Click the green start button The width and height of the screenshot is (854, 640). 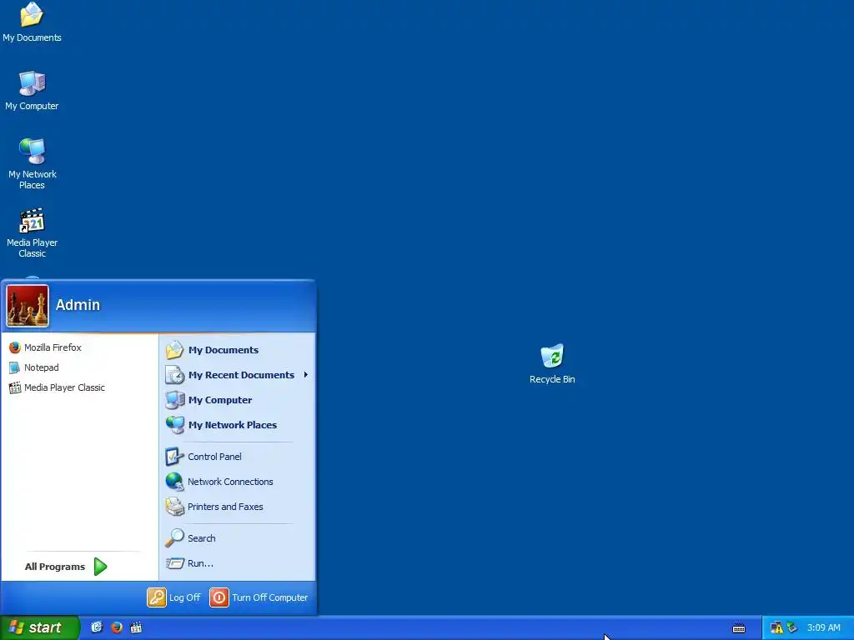pos(39,627)
